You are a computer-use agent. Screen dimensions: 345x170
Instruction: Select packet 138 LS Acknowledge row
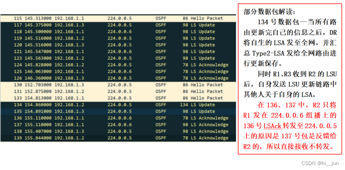point(118,131)
